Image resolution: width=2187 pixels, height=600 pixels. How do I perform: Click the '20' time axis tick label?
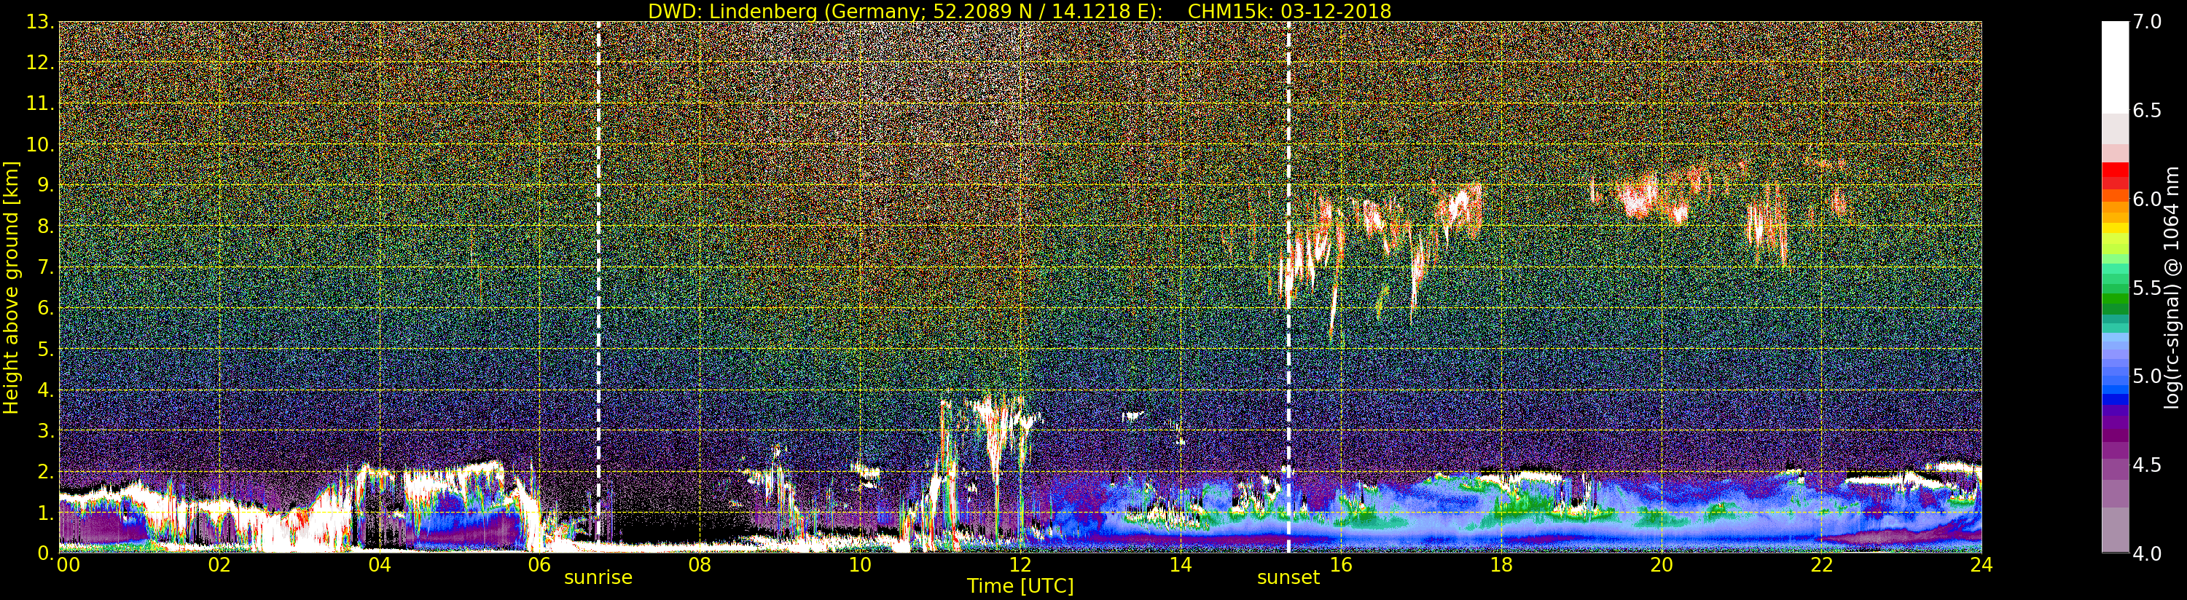click(1662, 565)
